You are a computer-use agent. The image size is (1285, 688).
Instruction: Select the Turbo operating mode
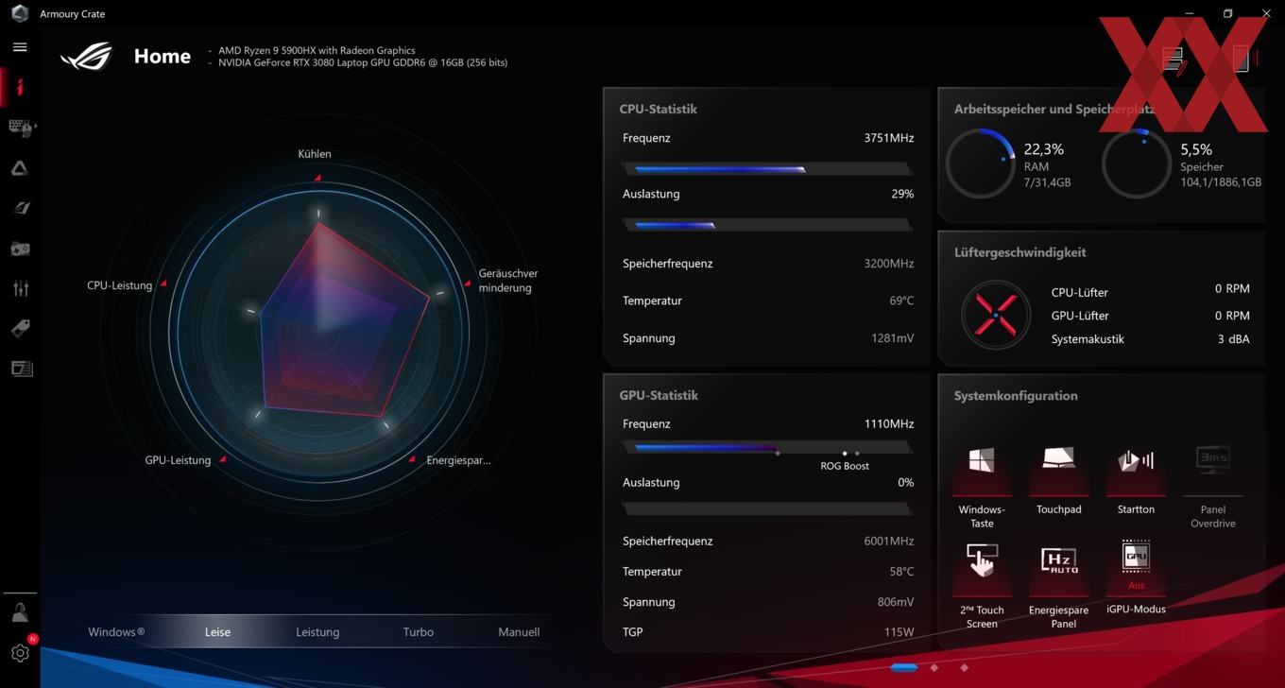(419, 632)
